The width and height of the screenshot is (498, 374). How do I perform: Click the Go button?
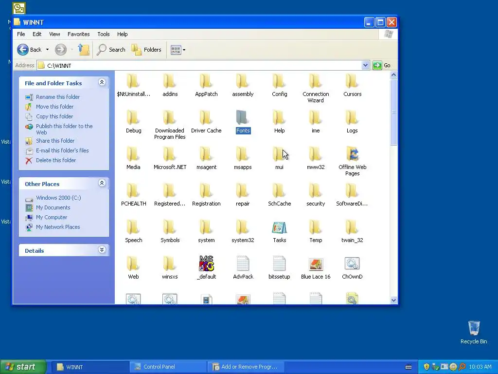click(382, 65)
